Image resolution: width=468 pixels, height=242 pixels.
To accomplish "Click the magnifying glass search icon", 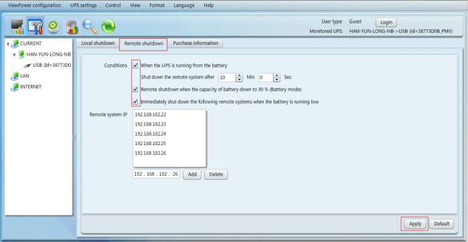I will coord(90,27).
